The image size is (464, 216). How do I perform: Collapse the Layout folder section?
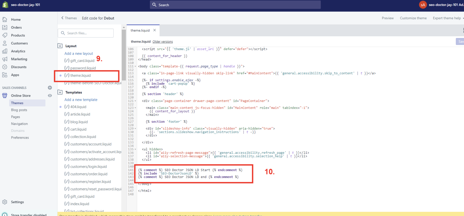[60, 46]
